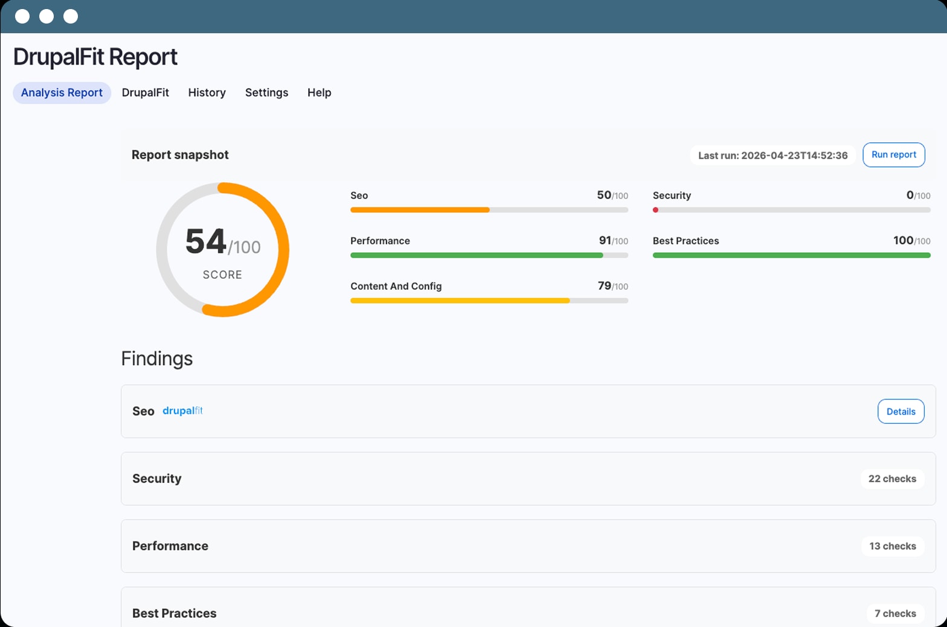Open the Analysis Report tab
947x627 pixels.
[62, 93]
